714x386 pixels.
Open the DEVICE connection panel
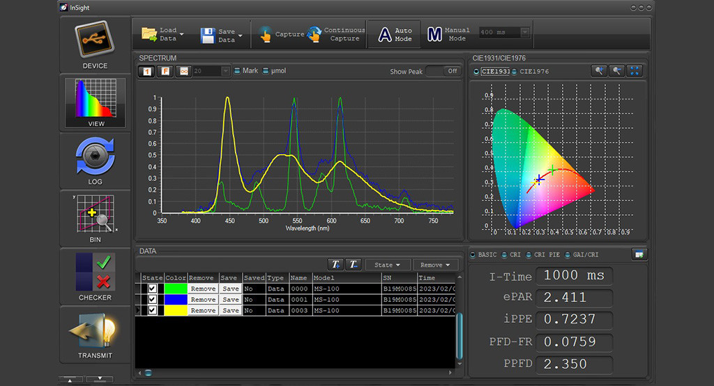tap(95, 39)
